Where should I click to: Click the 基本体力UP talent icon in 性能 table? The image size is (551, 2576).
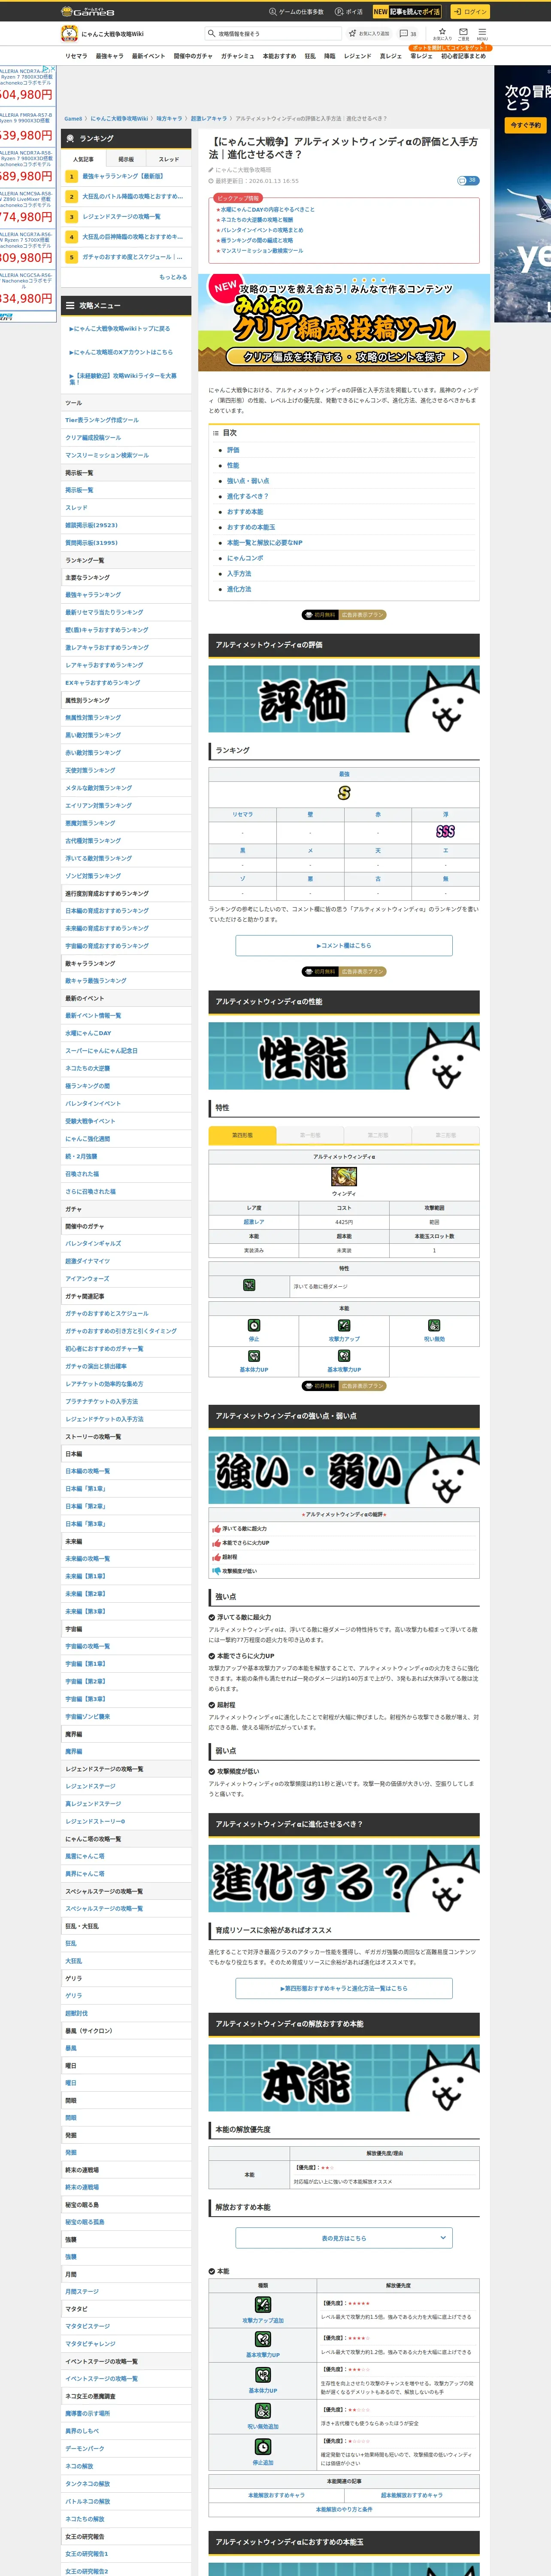tap(254, 1356)
